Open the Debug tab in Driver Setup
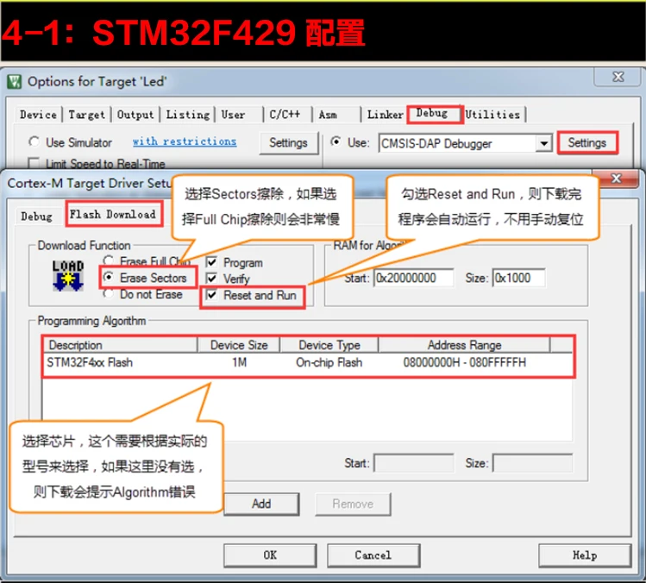This screenshot has height=583, width=646. pos(37,216)
